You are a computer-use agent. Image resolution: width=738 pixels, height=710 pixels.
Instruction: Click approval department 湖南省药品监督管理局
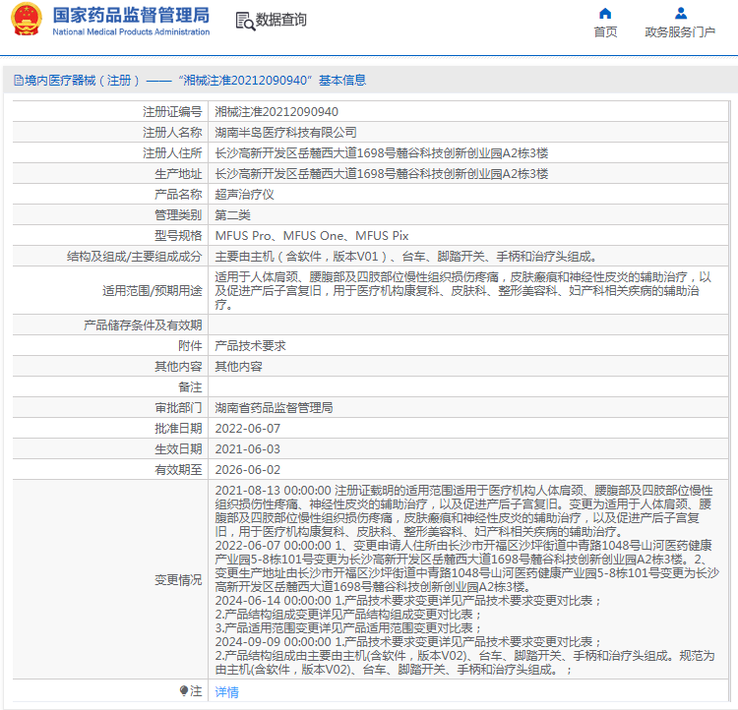274,408
